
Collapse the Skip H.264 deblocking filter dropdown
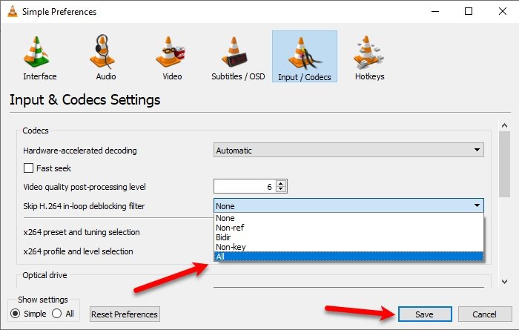(348, 206)
